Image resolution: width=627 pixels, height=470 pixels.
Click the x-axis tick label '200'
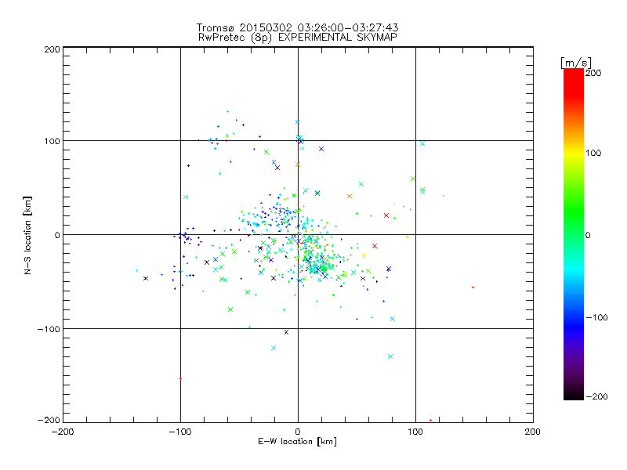point(533,432)
